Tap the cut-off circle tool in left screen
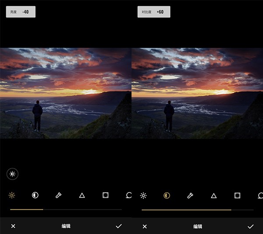263x234 pixels. [x=128, y=195]
